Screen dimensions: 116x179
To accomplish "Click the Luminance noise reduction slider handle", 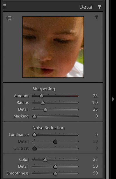I will (34, 135).
